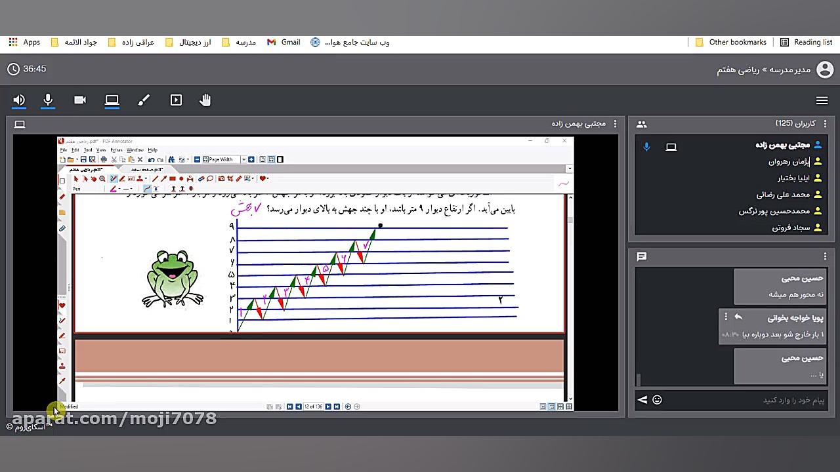840x472 pixels.
Task: Select the Pen annotation tool
Action: (114, 178)
